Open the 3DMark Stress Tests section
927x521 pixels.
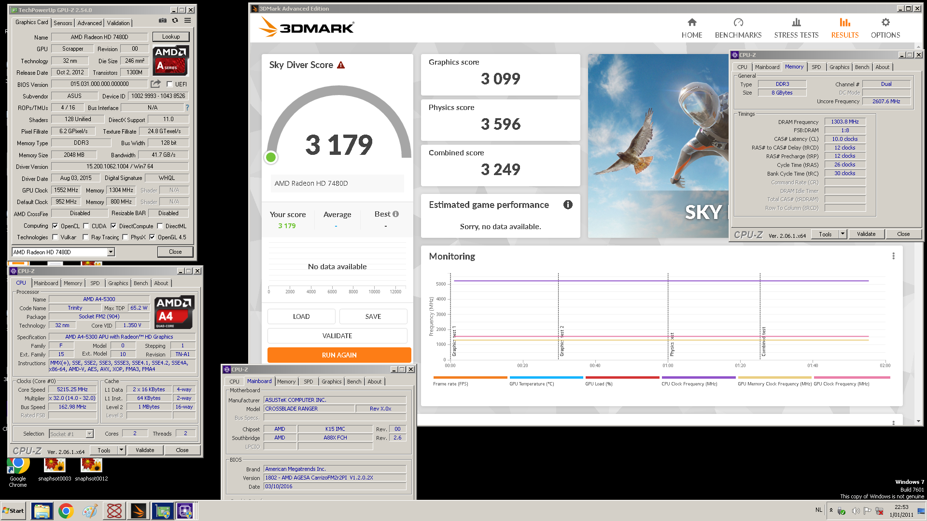pos(796,28)
